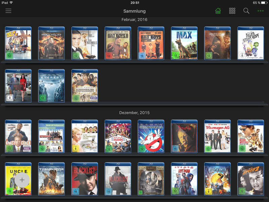The height and width of the screenshot is (202, 269).
Task: Open the Mockingjay Blu-ray cover
Action: [51, 43]
